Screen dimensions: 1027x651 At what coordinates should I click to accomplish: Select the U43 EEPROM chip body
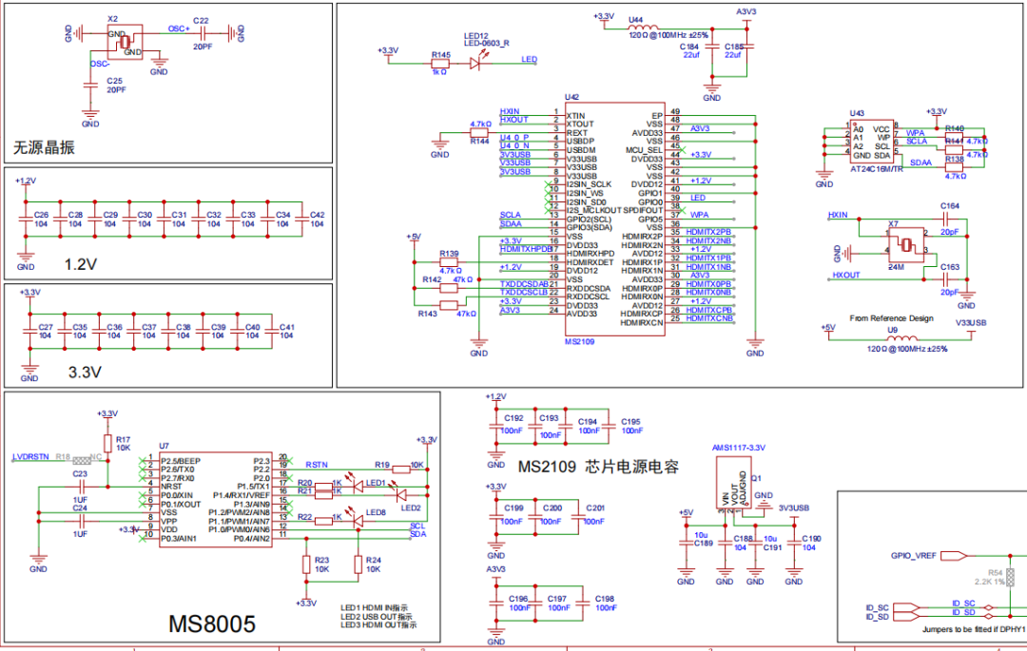coord(872,142)
